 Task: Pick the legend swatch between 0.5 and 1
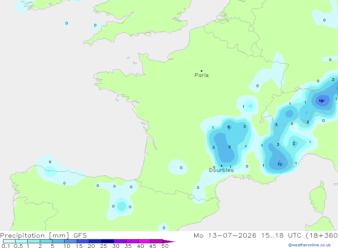(22, 241)
